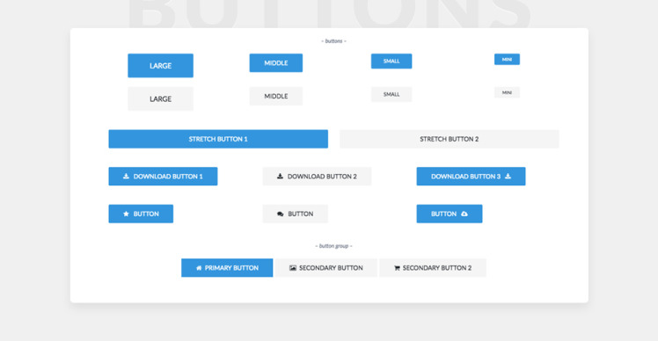Click the star icon on the blue Button
658x341 pixels.
point(126,214)
